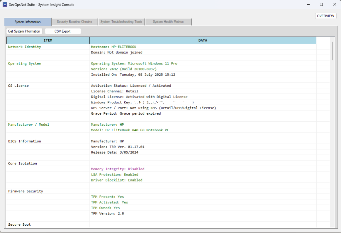The width and height of the screenshot is (341, 233).
Task: Click the ITEM column header
Action: [48, 41]
